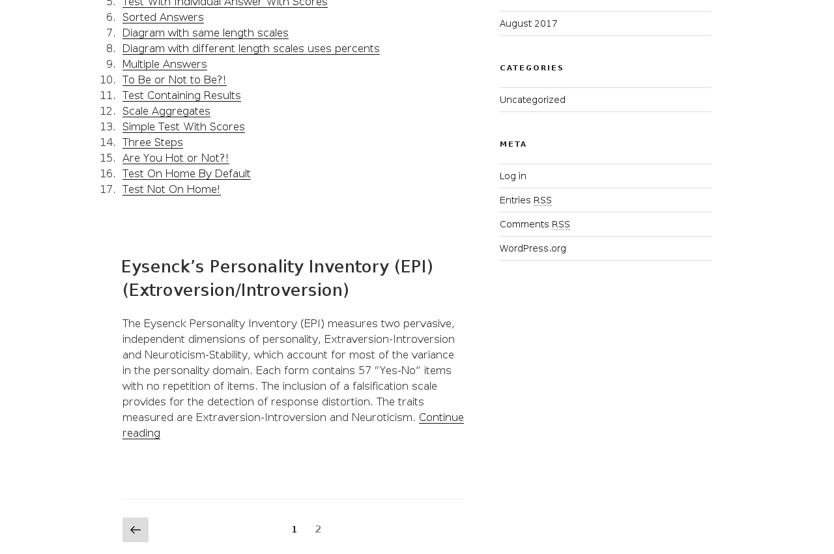834x554 pixels.
Task: Go to page 2 of posts
Action: pos(318,529)
